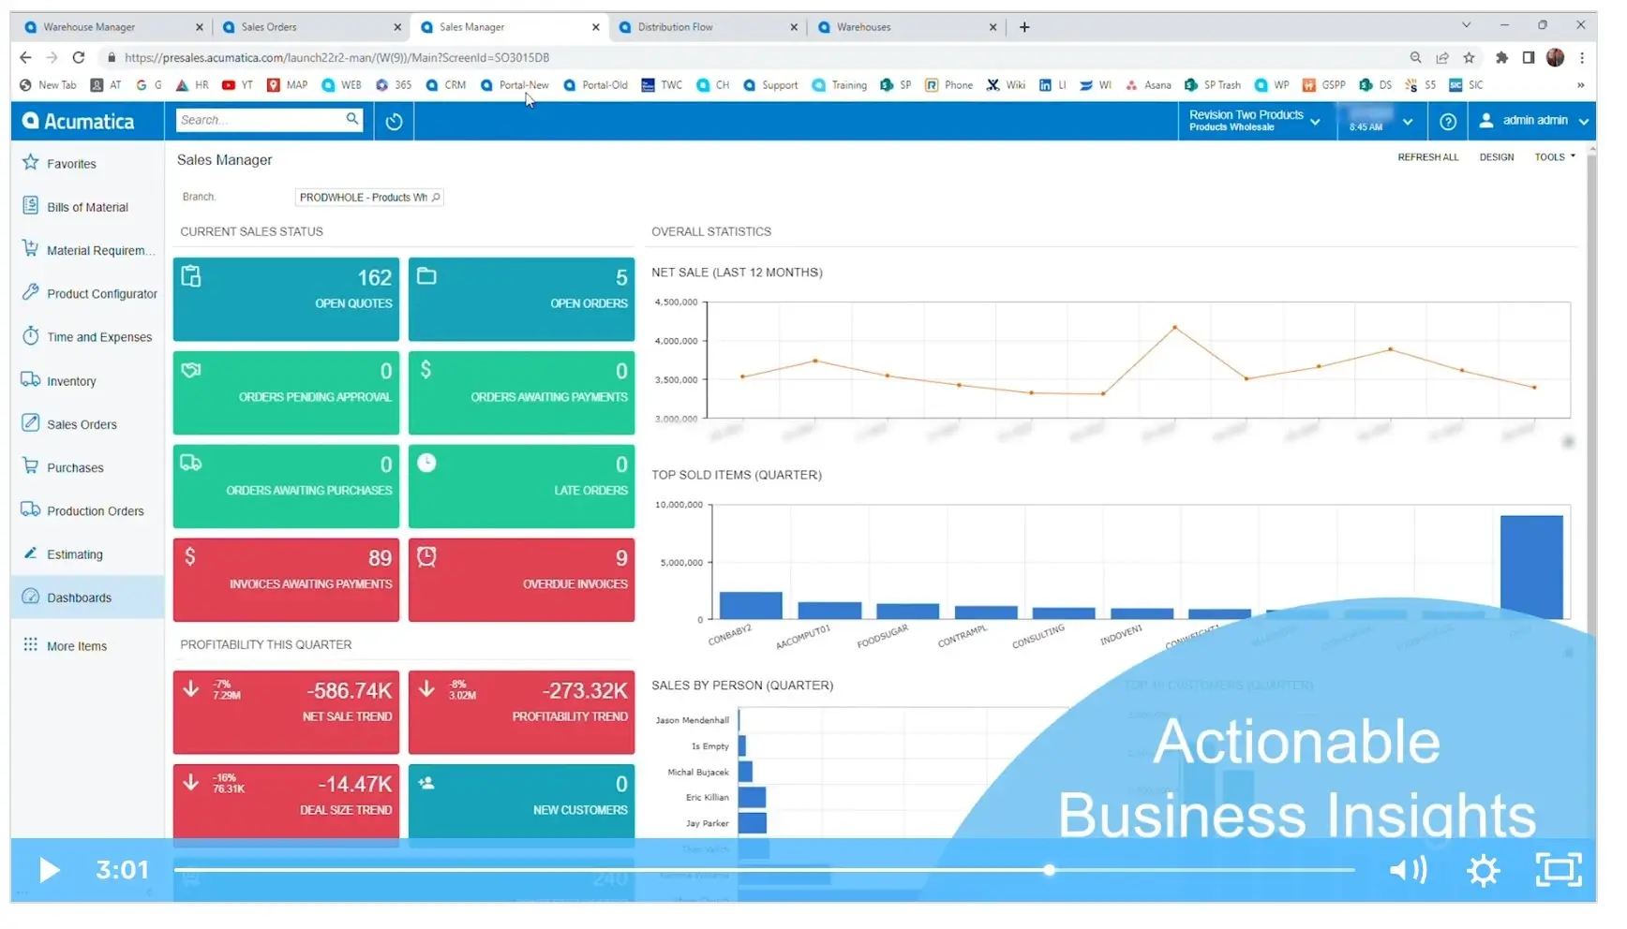Open Product Configurator module
This screenshot has width=1627, height=929.
[x=101, y=293]
